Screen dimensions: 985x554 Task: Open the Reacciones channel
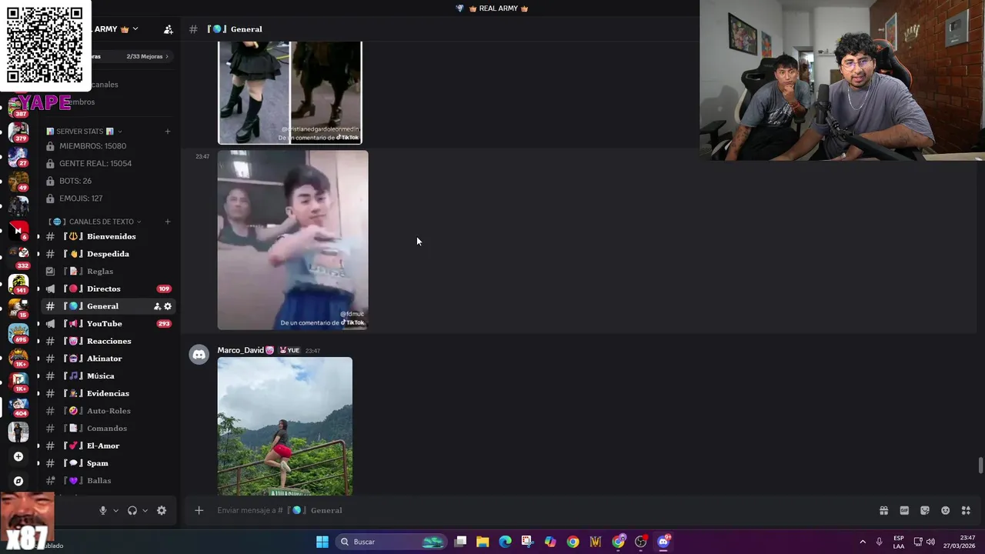(108, 341)
